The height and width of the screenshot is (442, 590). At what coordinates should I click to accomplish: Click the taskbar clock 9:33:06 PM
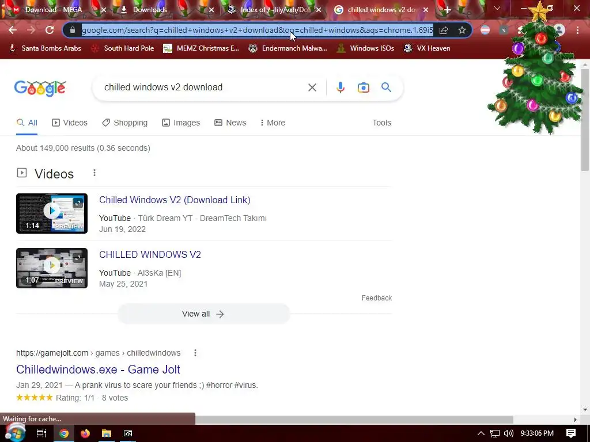537,433
